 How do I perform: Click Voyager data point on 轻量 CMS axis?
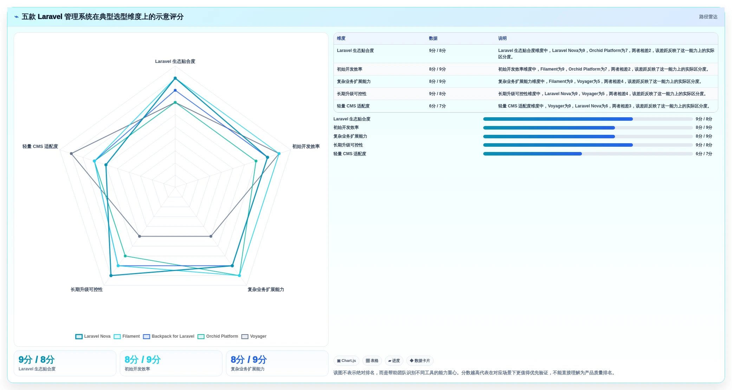tap(71, 153)
